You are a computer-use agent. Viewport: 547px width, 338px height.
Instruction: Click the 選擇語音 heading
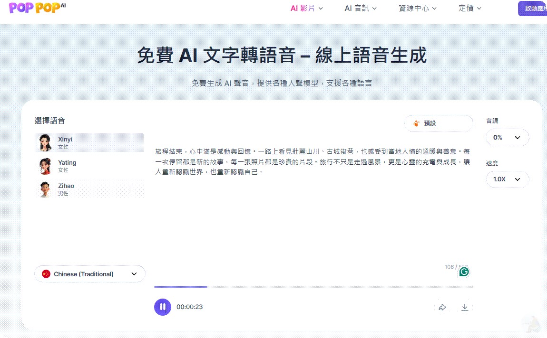pyautogui.click(x=49, y=121)
